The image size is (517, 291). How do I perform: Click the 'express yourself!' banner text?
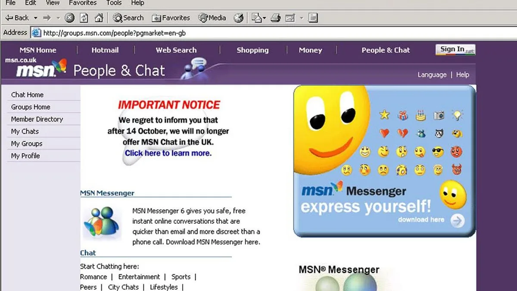coord(366,206)
